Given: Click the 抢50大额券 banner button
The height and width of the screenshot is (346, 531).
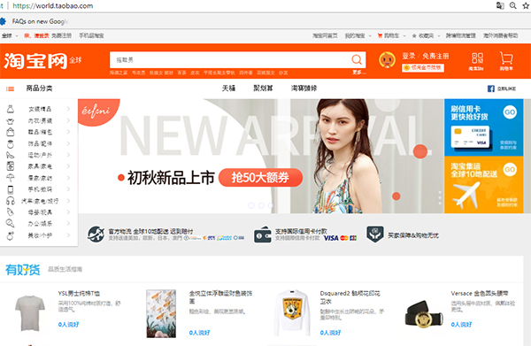Looking at the screenshot, I should [x=260, y=177].
